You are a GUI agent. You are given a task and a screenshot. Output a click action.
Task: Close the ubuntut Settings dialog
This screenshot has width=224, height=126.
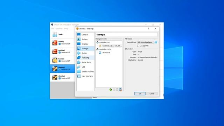click(155, 29)
